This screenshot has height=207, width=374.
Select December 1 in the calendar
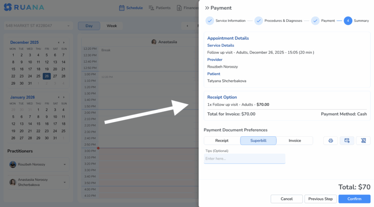[x=13, y=55]
